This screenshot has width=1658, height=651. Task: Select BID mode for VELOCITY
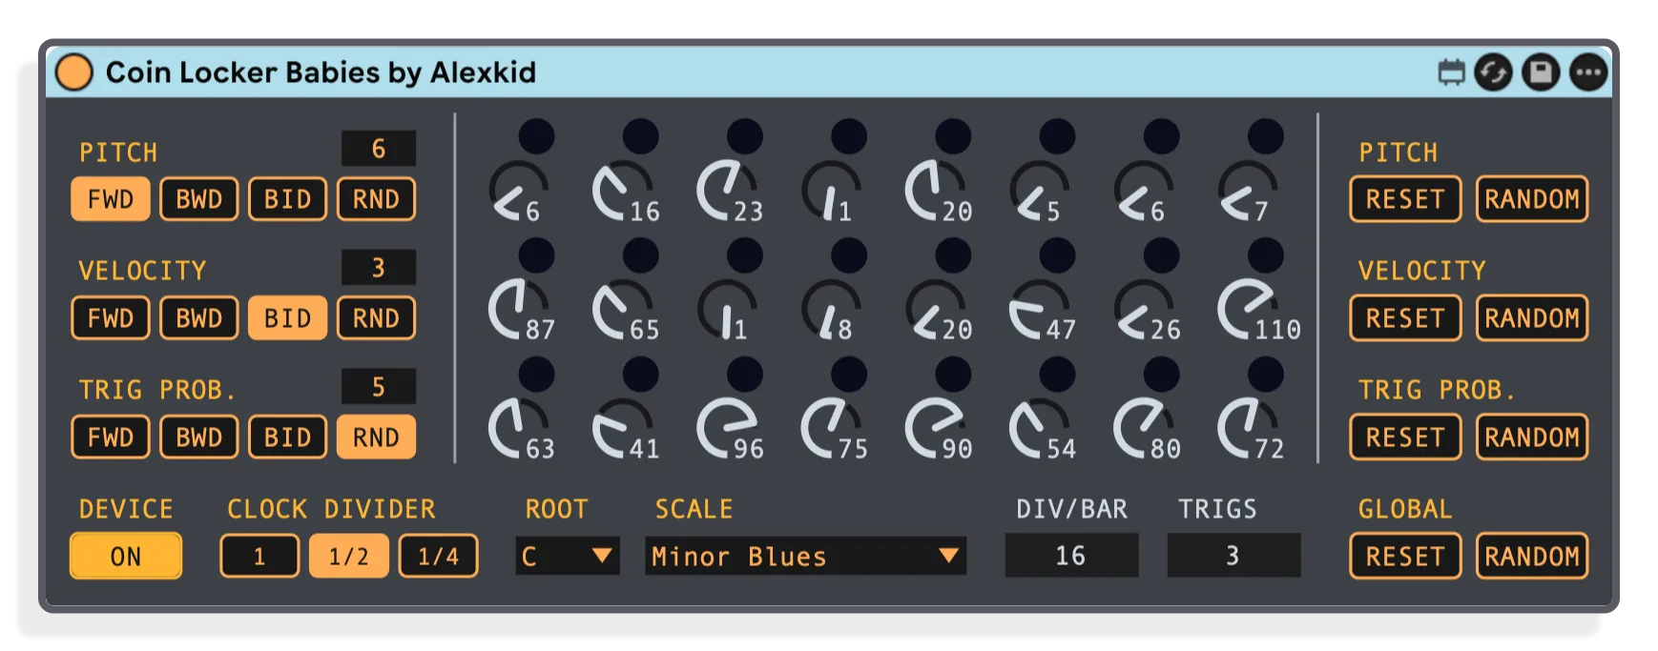(287, 318)
